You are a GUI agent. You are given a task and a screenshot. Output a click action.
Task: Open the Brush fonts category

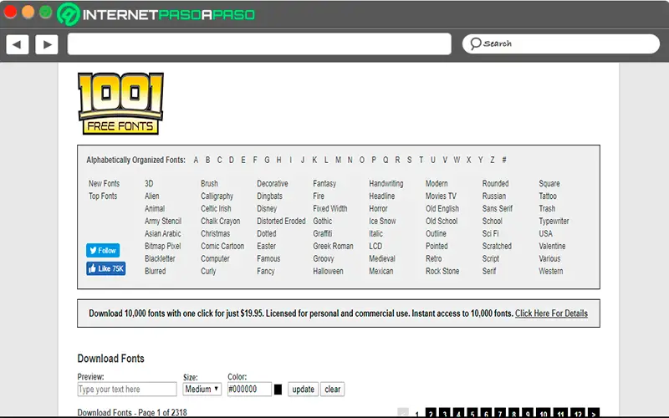pos(210,183)
